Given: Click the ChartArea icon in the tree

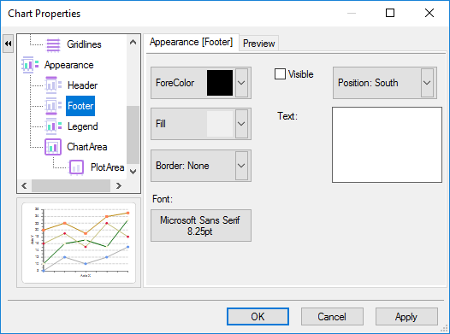Looking at the screenshot, I should click(53, 147).
